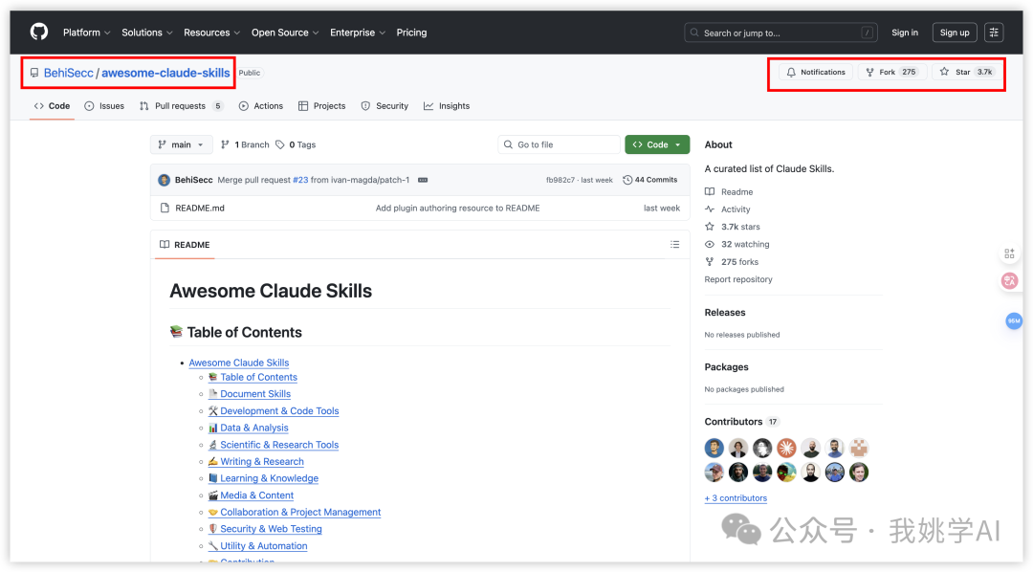Click the Notifications bell button
The image size is (1033, 572).
click(x=815, y=72)
